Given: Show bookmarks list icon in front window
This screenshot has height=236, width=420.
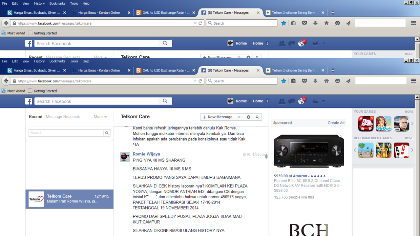Looking at the screenshot, I should pos(293,81).
